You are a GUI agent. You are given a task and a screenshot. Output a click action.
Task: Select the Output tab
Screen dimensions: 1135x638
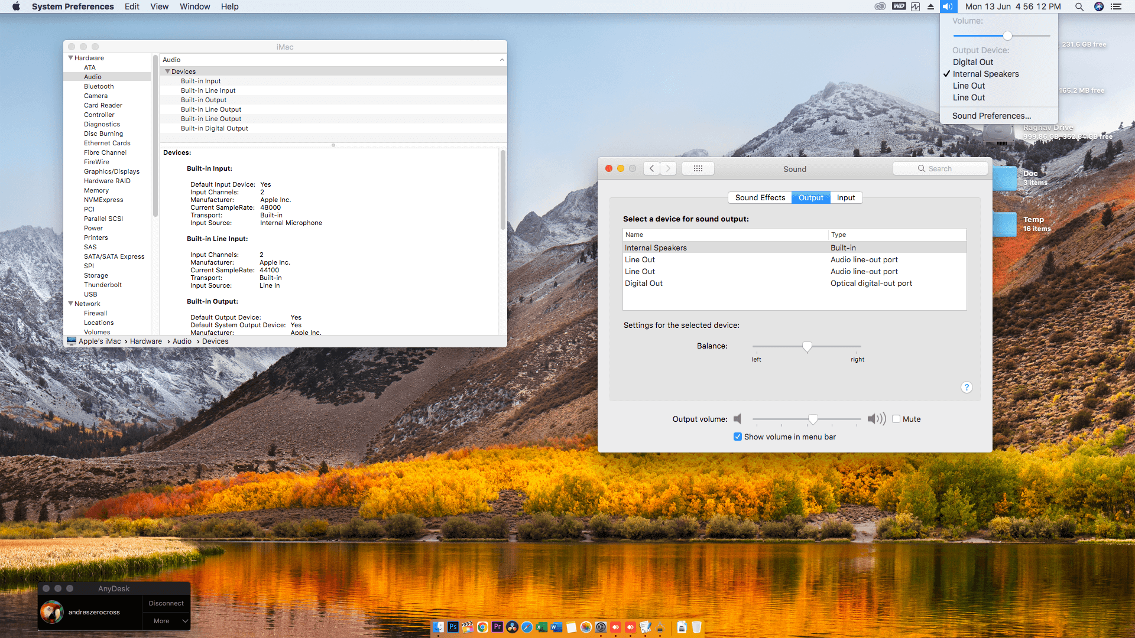coord(810,197)
